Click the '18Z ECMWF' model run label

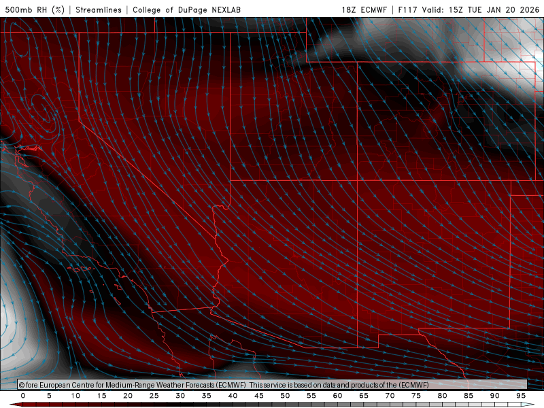coord(364,10)
